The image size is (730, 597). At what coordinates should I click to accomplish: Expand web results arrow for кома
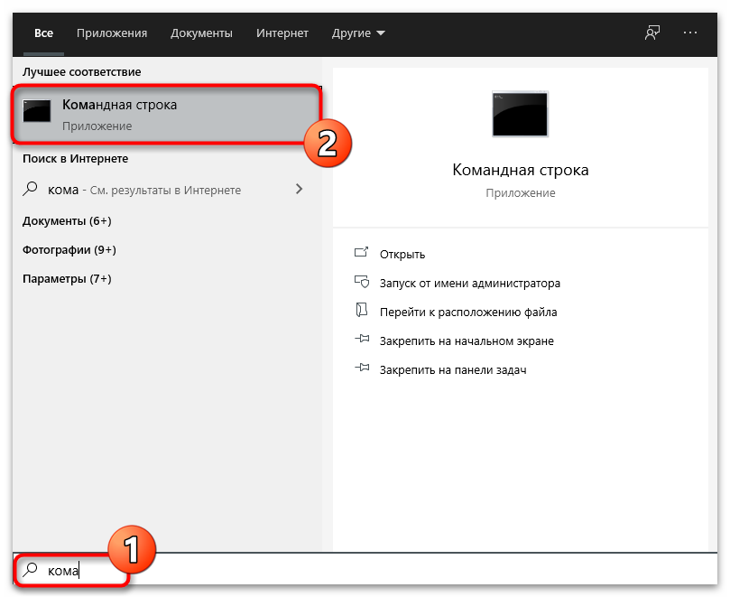[299, 190]
